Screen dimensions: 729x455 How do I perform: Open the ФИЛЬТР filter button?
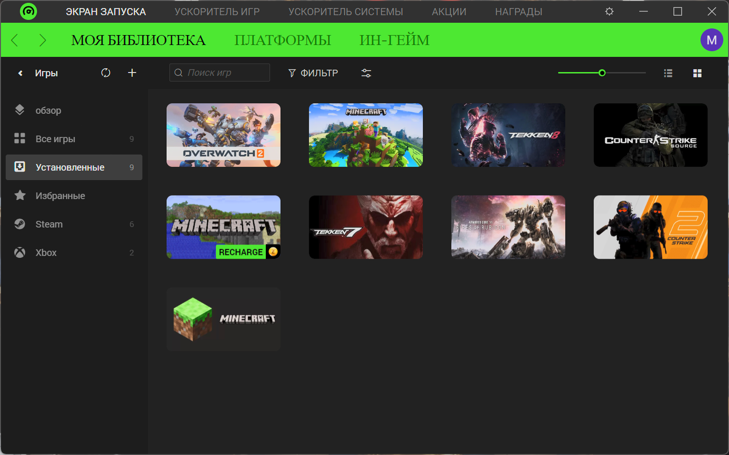point(313,73)
